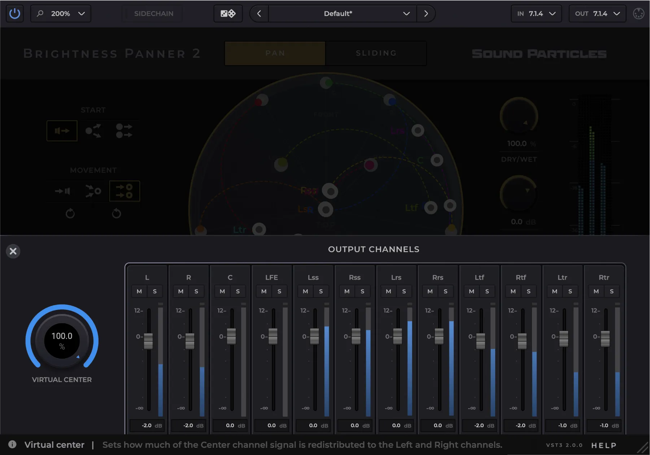Viewport: 650px width, 455px height.
Task: Click the Ltr channel fader handle
Action: tap(563, 339)
